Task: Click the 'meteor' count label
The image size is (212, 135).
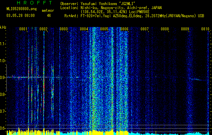Action: (48, 10)
